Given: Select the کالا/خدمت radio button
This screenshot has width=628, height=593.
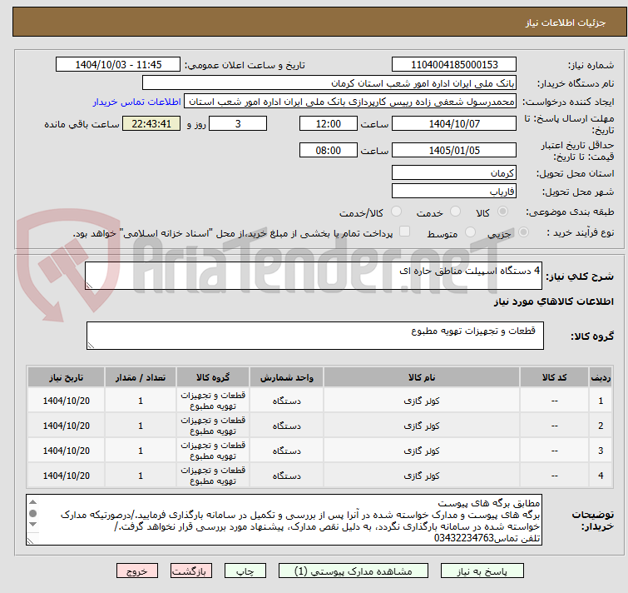Looking at the screenshot, I should click(x=396, y=212).
